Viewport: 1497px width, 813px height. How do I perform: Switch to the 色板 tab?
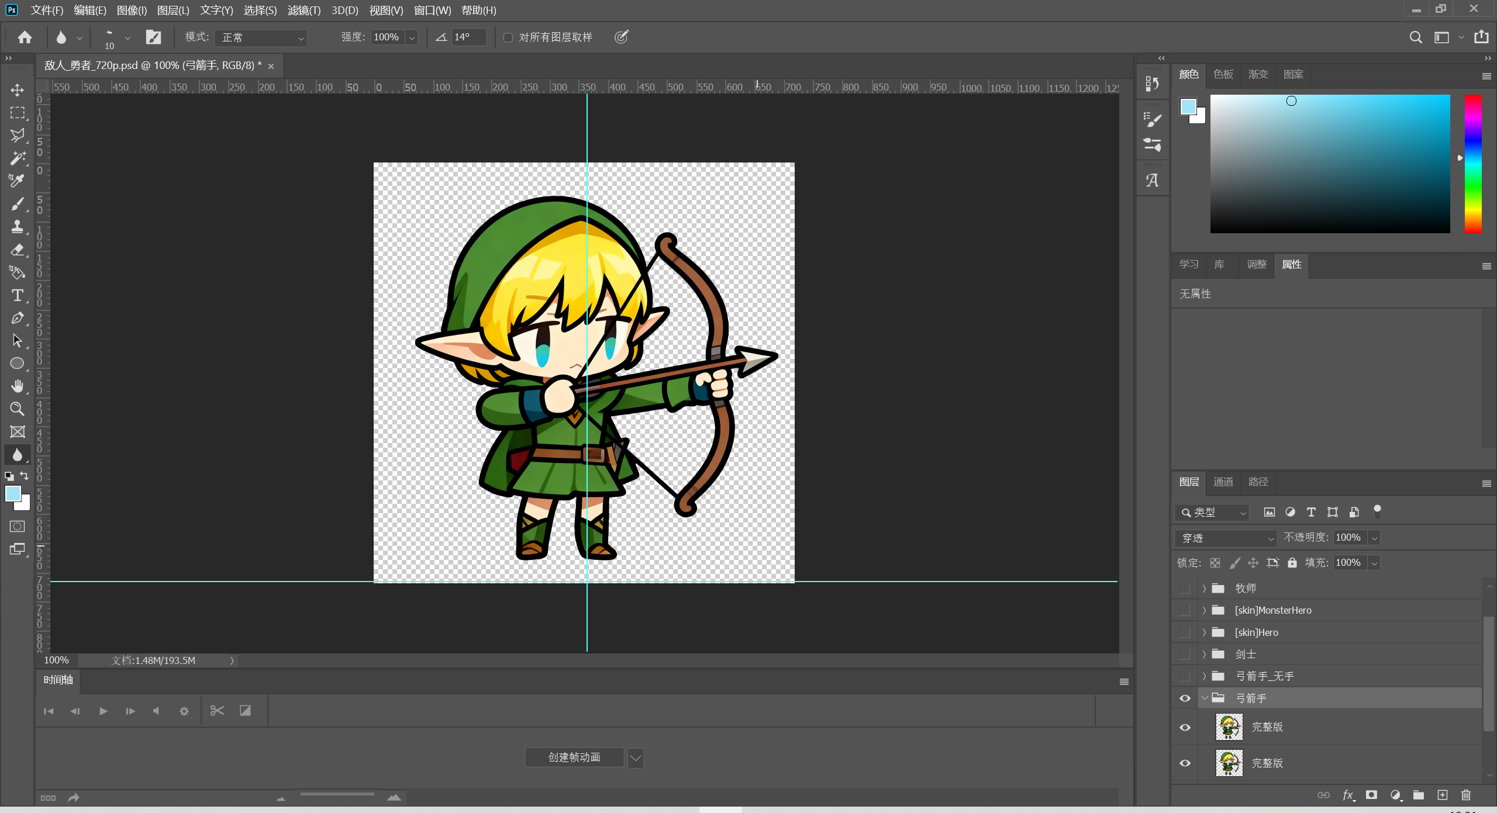point(1223,74)
